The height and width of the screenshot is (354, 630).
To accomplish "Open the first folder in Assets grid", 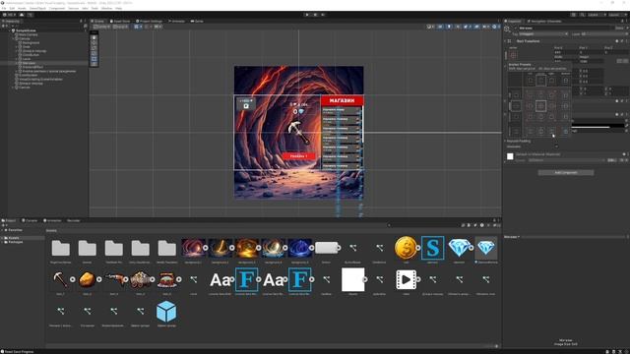I will [61, 248].
